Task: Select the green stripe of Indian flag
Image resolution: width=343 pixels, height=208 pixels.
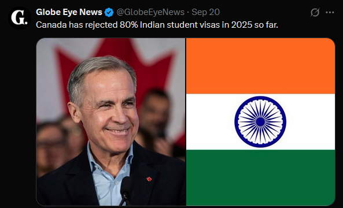Action: [260, 177]
